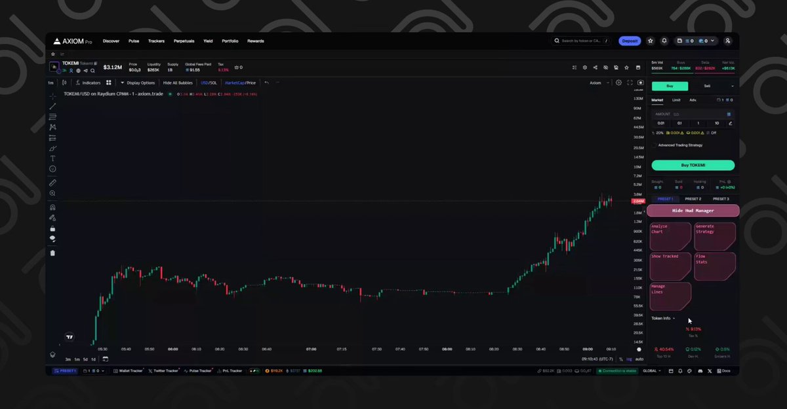Open Wallet Tracker in the bottom bar
Image resolution: width=787 pixels, height=409 pixels.
129,371
